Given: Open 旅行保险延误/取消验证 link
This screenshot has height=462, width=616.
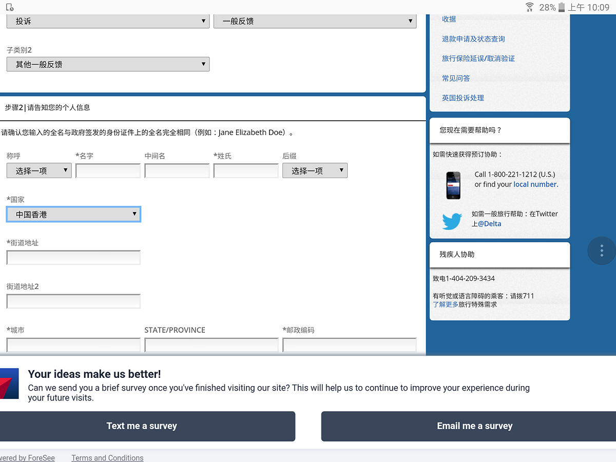Looking at the screenshot, I should [478, 59].
